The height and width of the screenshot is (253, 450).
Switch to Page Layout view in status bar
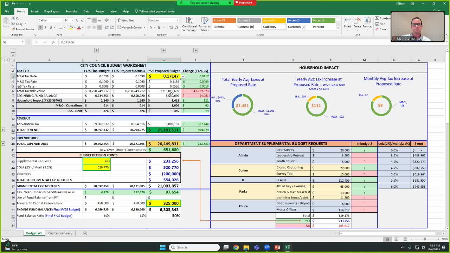(x=396, y=239)
